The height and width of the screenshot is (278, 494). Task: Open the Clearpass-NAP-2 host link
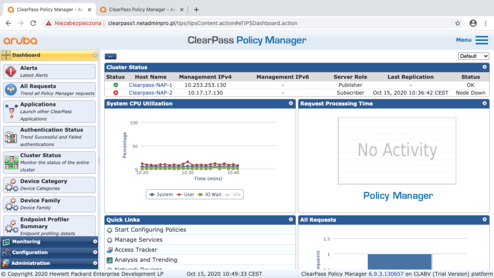[151, 93]
